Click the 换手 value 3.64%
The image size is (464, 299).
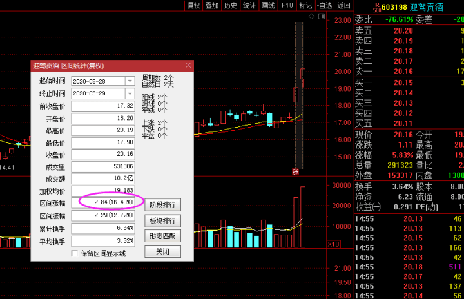[x=403, y=187]
